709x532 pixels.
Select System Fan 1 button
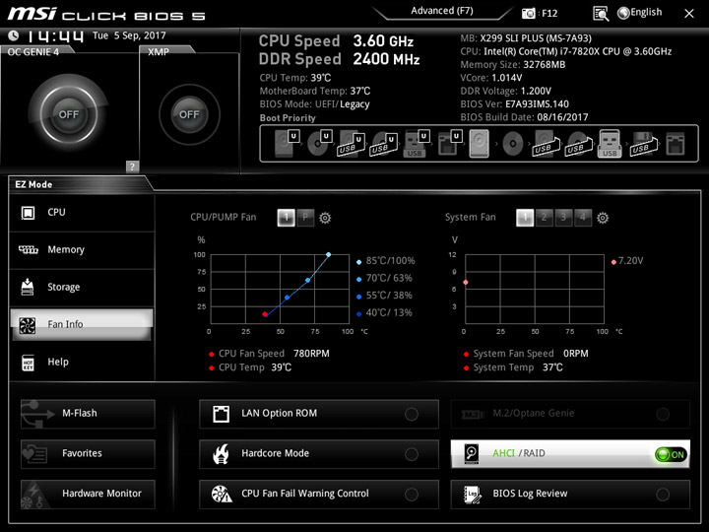point(525,218)
